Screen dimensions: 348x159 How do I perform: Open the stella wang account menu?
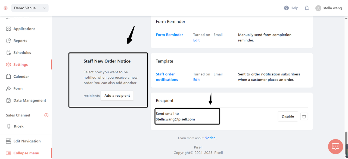tap(332, 8)
